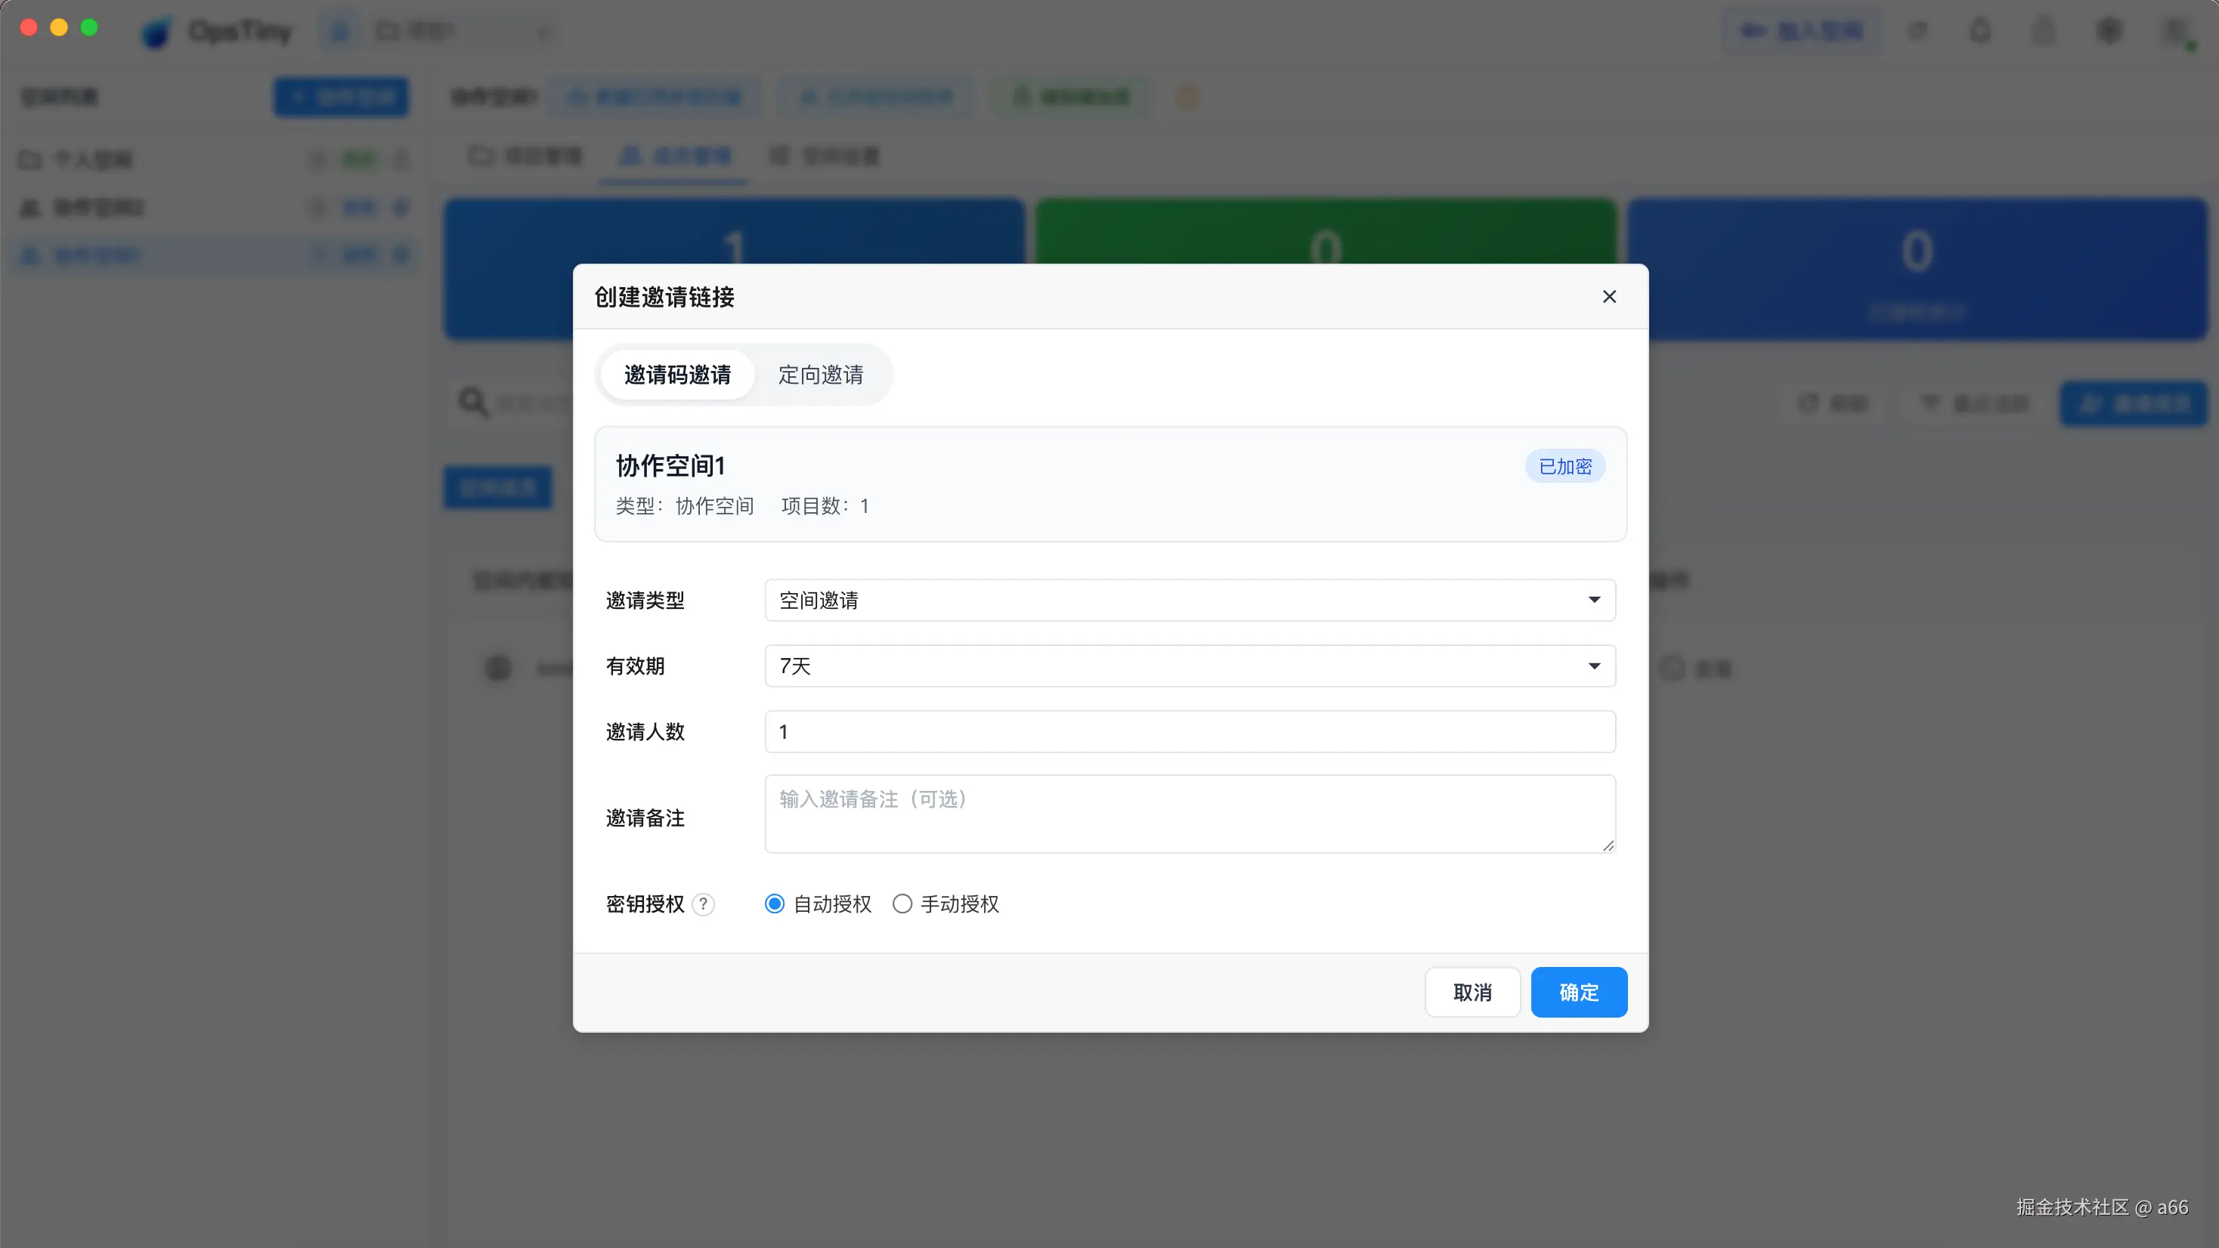This screenshot has height=1248, width=2219.
Task: Switch to the 定向邀请 tab
Action: [x=820, y=375]
